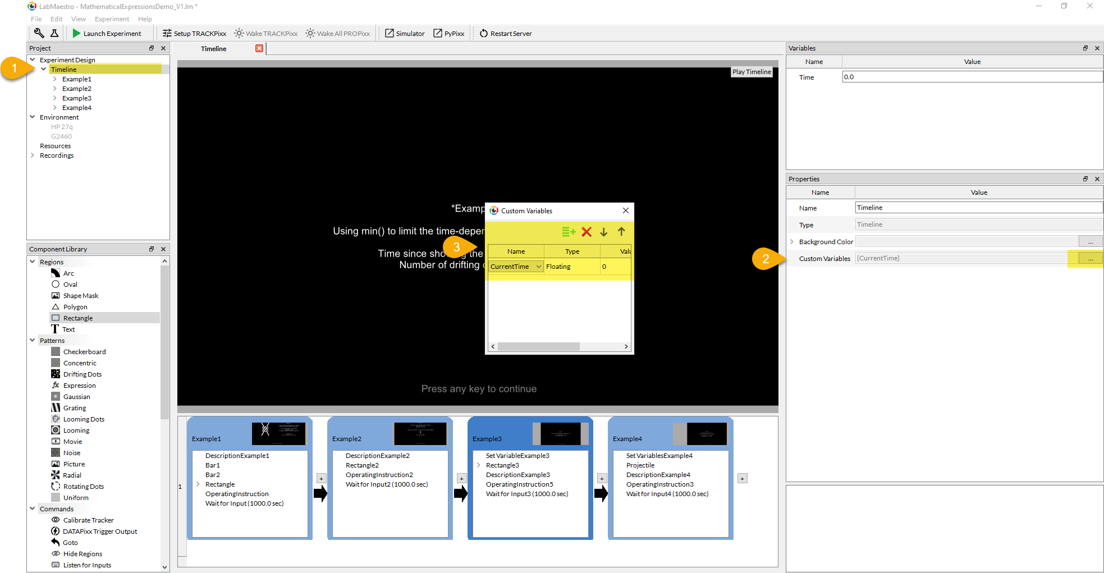Image resolution: width=1104 pixels, height=573 pixels.
Task: Click the Time value input field
Action: click(x=972, y=77)
